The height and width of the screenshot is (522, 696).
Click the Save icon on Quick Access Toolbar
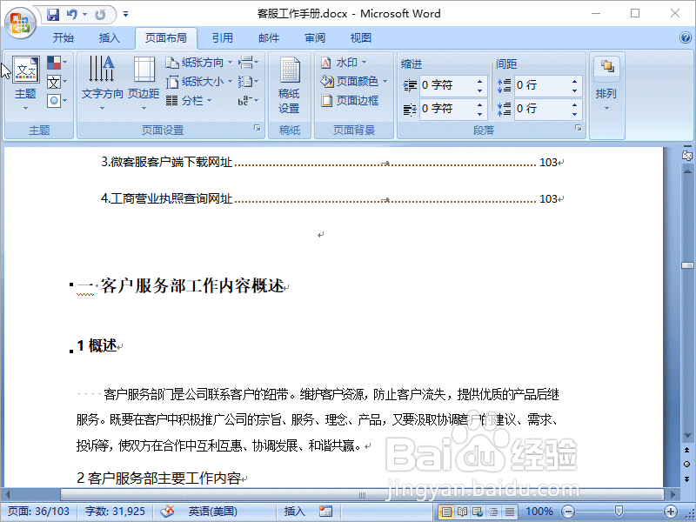(53, 14)
